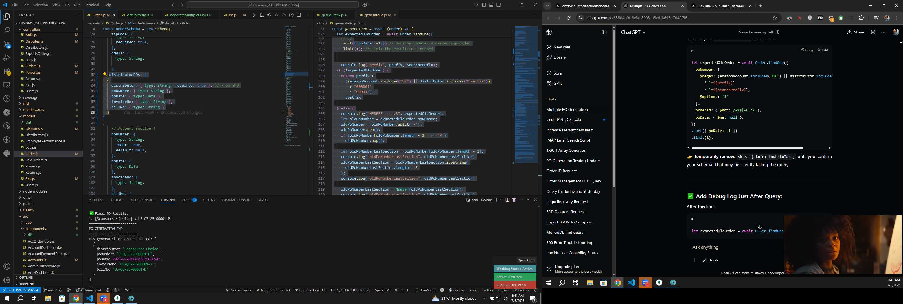Image resolution: width=903 pixels, height=304 pixels.
Task: Toggle VS Code bottom Panel layout
Action: [x=491, y=5]
